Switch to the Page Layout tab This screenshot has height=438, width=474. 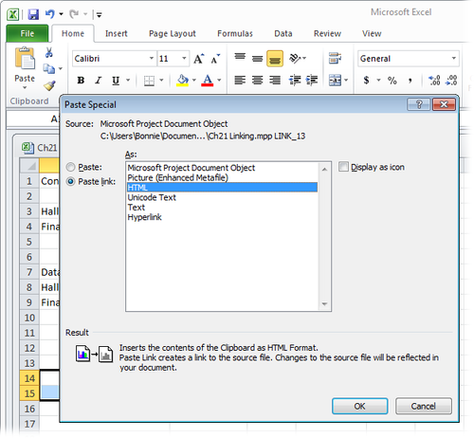(173, 33)
